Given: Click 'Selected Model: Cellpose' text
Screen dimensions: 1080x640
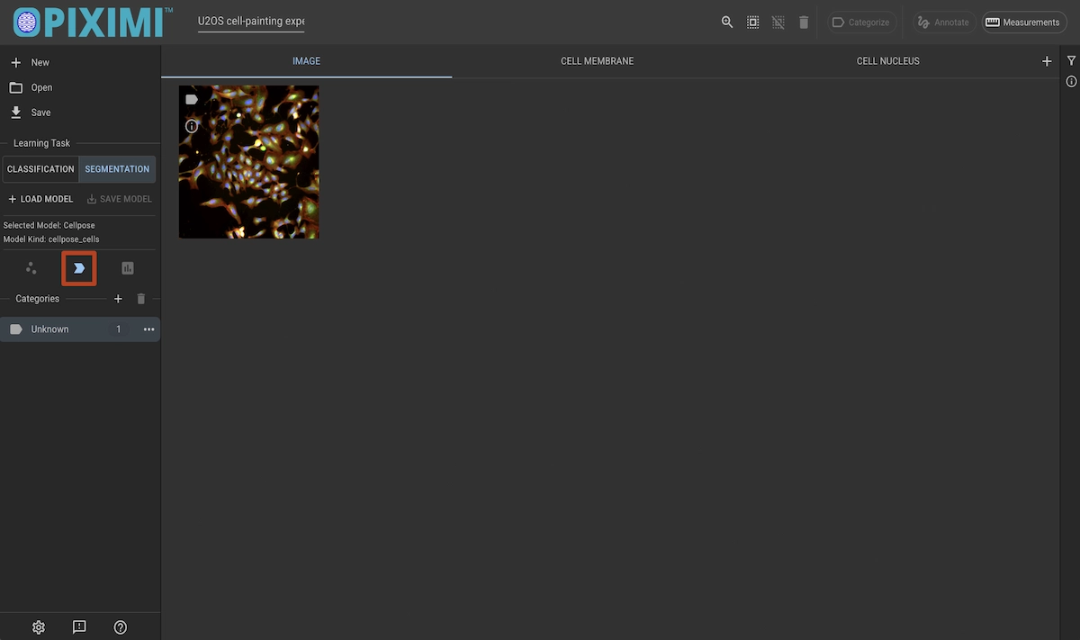Looking at the screenshot, I should [49, 225].
